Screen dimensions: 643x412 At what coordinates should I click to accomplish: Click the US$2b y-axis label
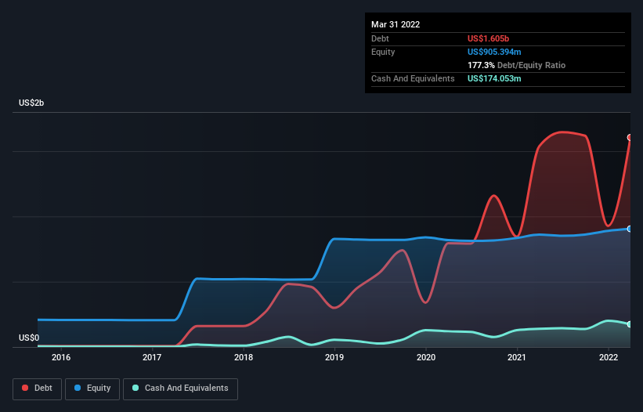tap(31, 103)
